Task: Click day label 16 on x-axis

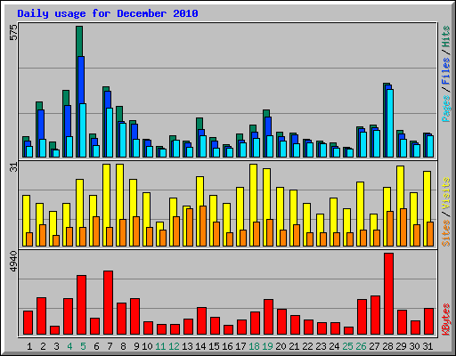Action: pos(227,346)
